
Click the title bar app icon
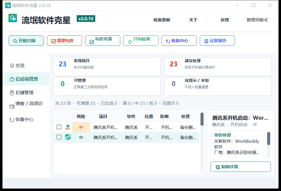8,5
